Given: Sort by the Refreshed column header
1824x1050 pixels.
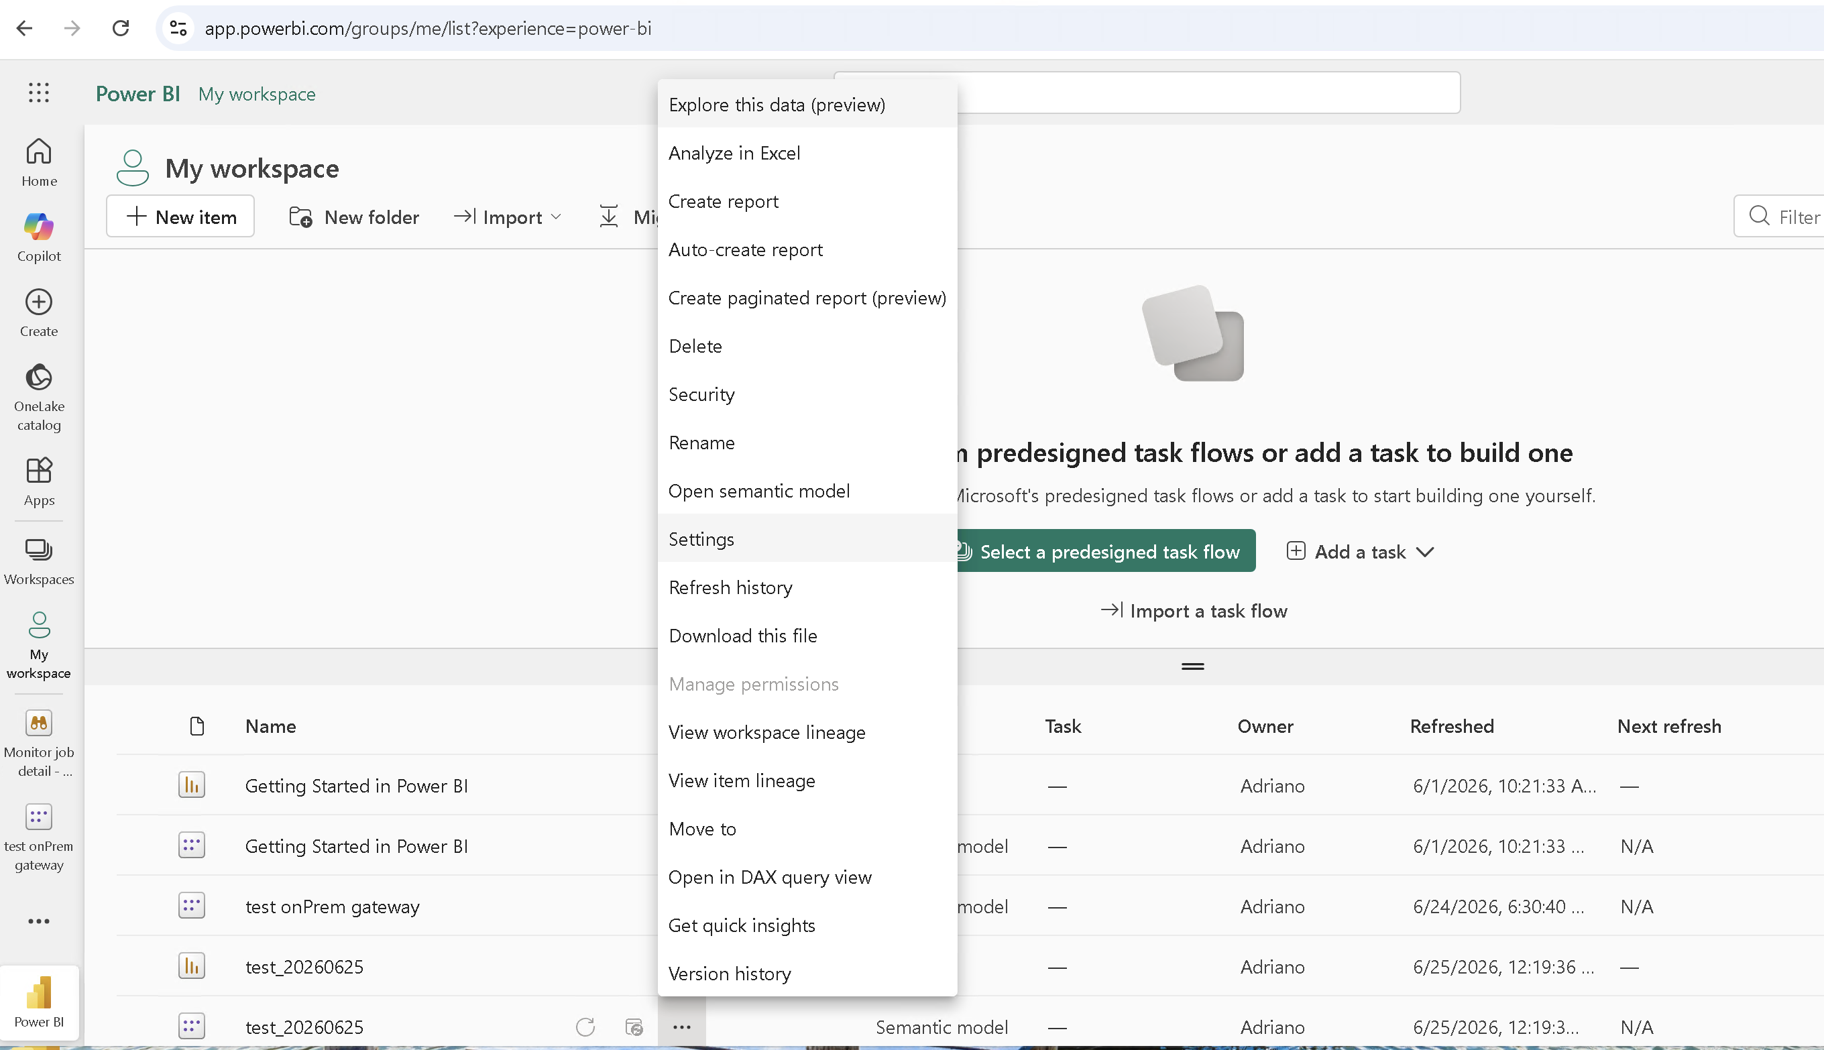Looking at the screenshot, I should [x=1452, y=726].
